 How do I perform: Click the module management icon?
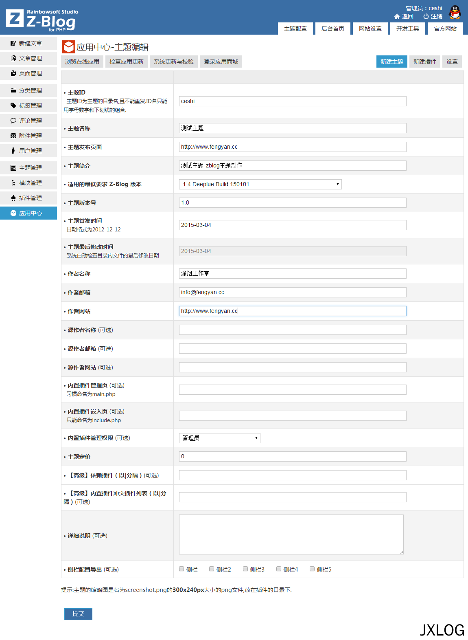tap(13, 183)
